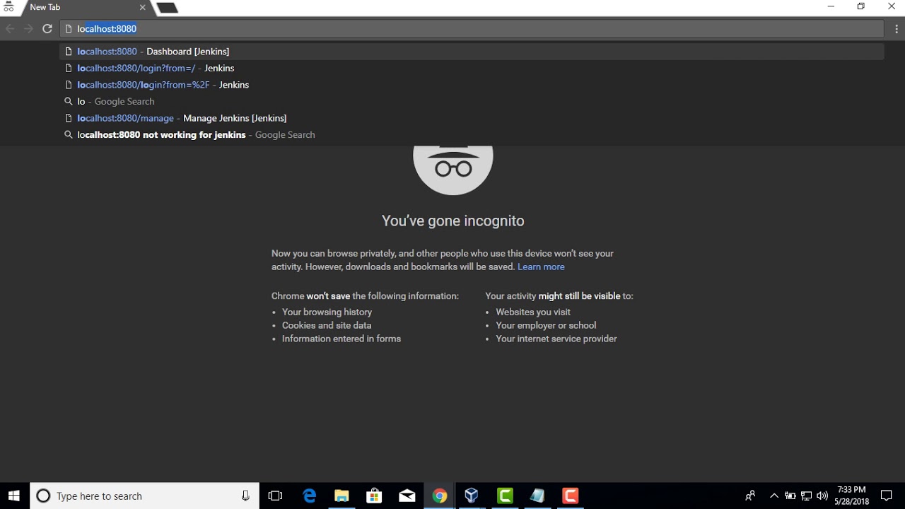Open the clock showing 7:33 PM
Screen dimensions: 905x509
(851, 496)
